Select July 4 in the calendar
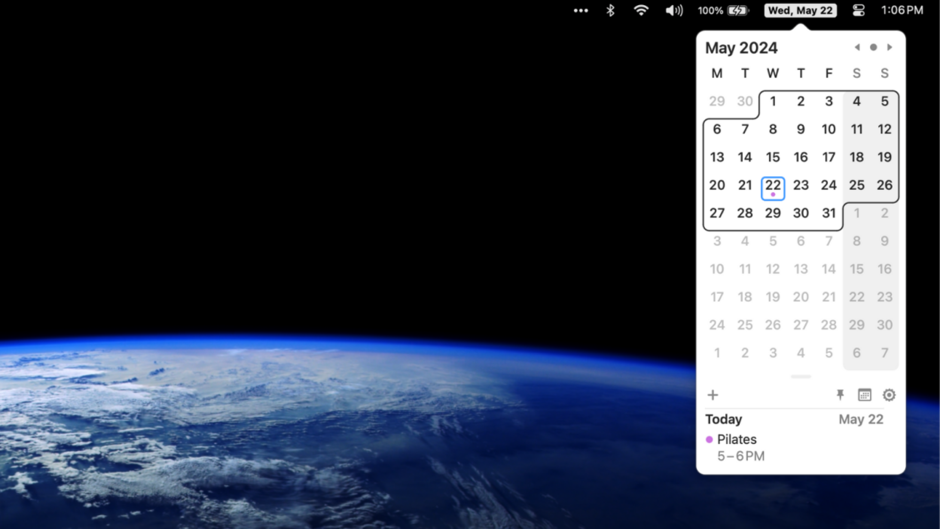940x529 pixels. 801,353
